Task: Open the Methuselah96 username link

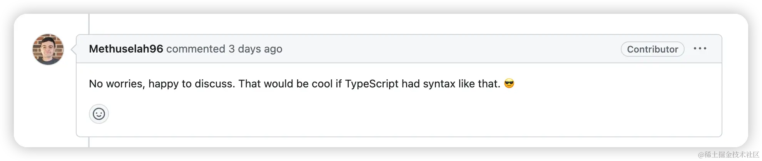Action: (x=126, y=49)
